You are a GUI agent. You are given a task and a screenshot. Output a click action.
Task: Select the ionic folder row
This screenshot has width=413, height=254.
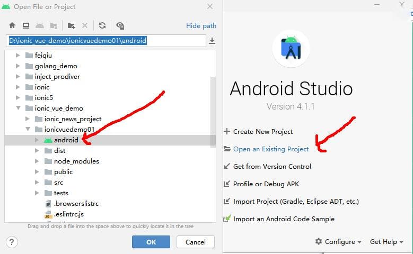point(110,87)
